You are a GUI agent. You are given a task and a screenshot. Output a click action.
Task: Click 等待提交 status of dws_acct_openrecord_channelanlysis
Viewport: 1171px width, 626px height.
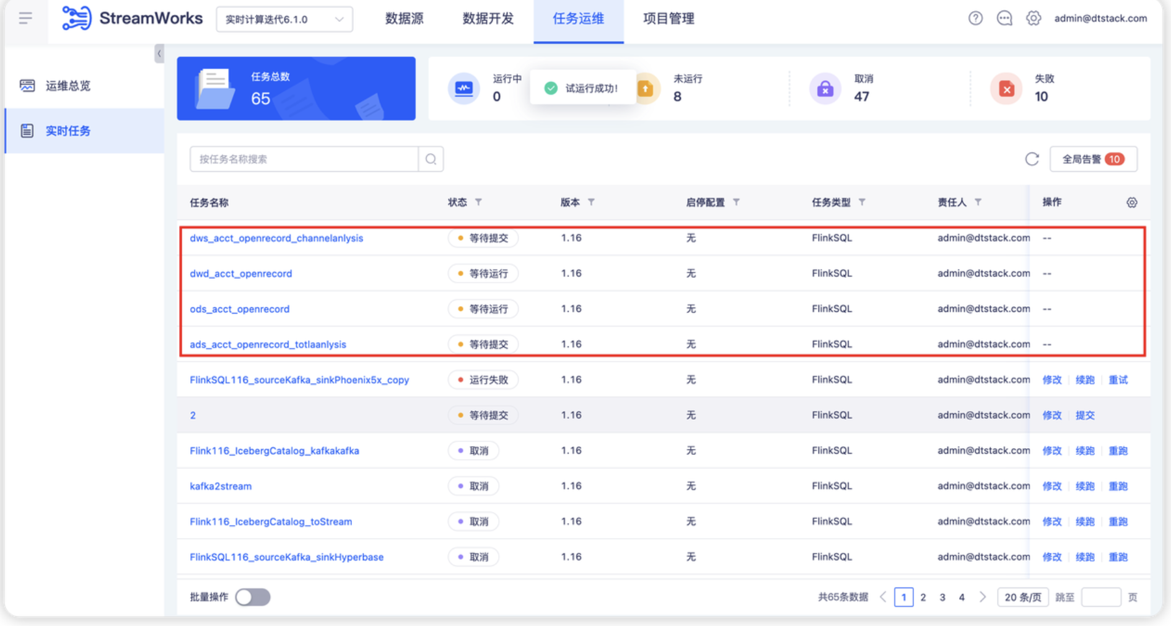pos(483,238)
